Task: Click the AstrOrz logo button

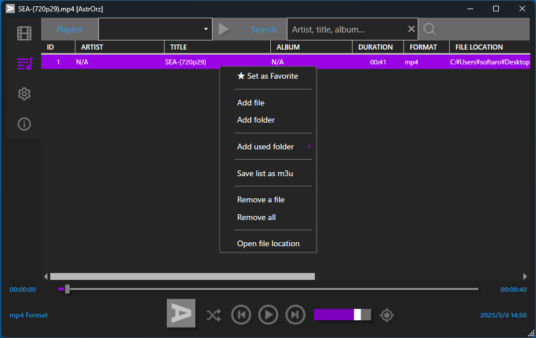Action: click(x=181, y=313)
